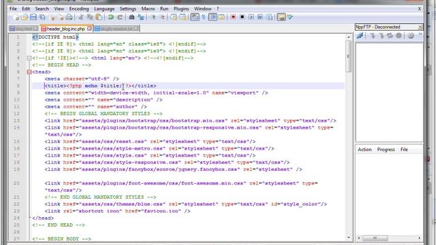Click the Action column header
Screen dimensions: 436x245
pos(364,150)
